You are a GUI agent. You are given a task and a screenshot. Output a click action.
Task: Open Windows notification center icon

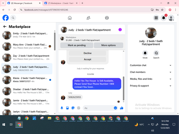coord(174,125)
